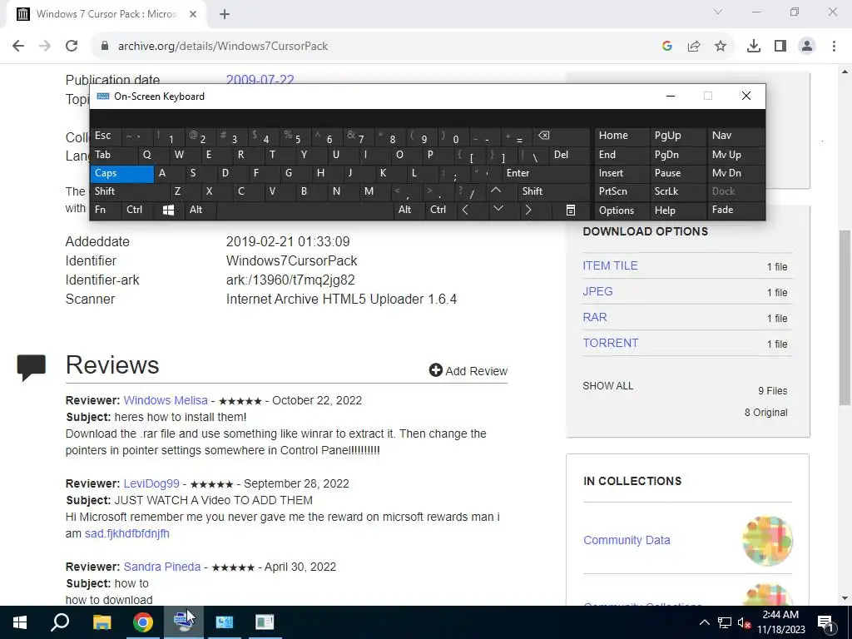
Task: Click the Help key on keyboard
Action: click(677, 210)
